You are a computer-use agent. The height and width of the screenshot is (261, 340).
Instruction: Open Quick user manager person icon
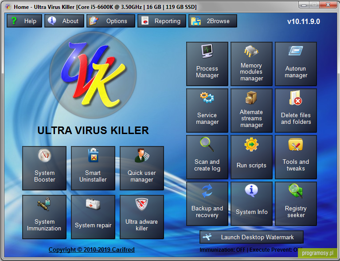pos(142,155)
